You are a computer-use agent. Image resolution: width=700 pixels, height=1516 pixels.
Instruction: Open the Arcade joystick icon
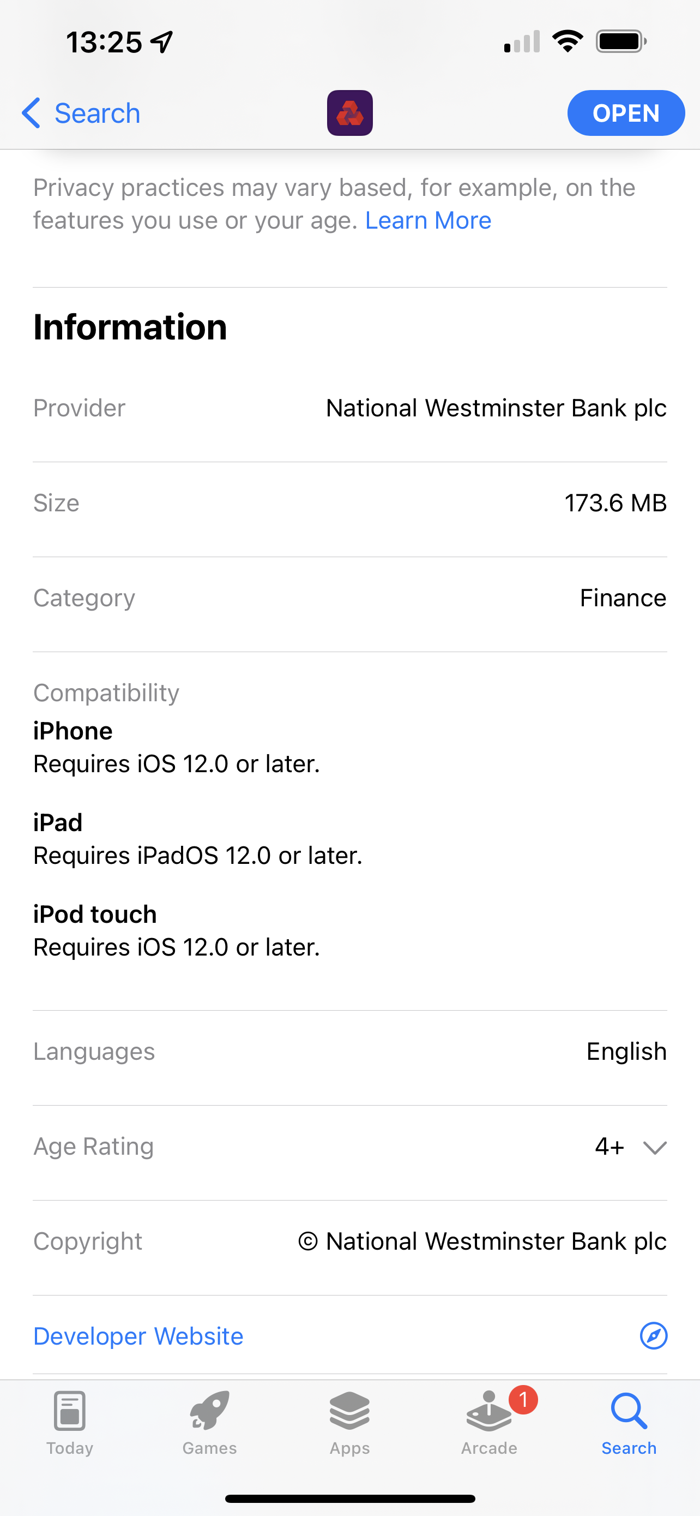click(489, 1411)
